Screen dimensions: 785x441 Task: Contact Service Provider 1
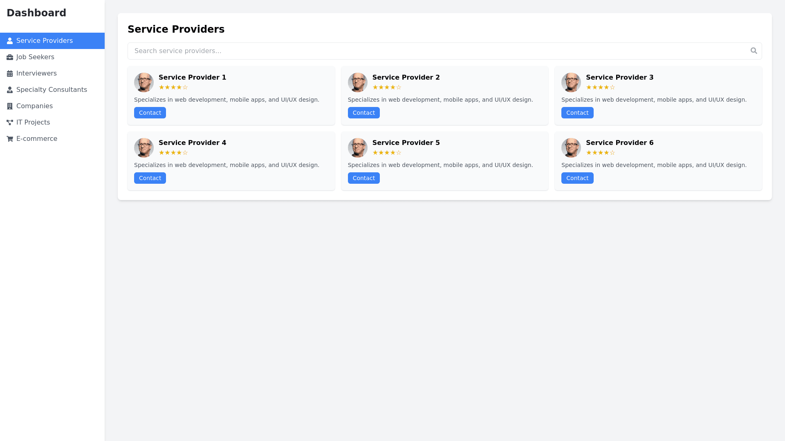(x=150, y=113)
